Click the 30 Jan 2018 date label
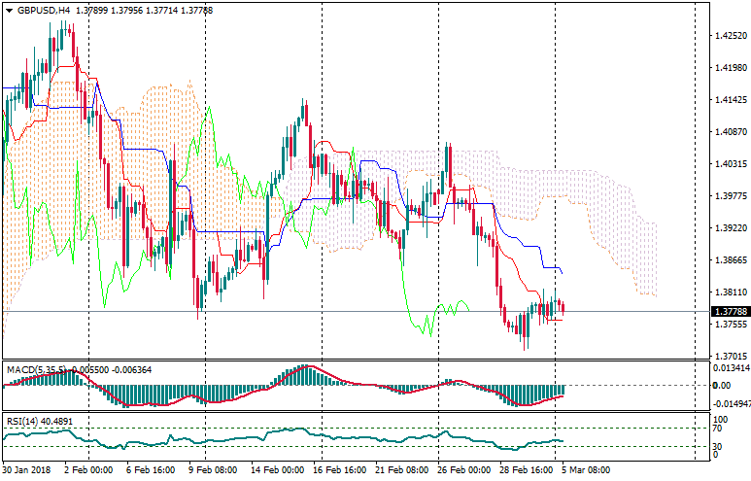 point(26,469)
